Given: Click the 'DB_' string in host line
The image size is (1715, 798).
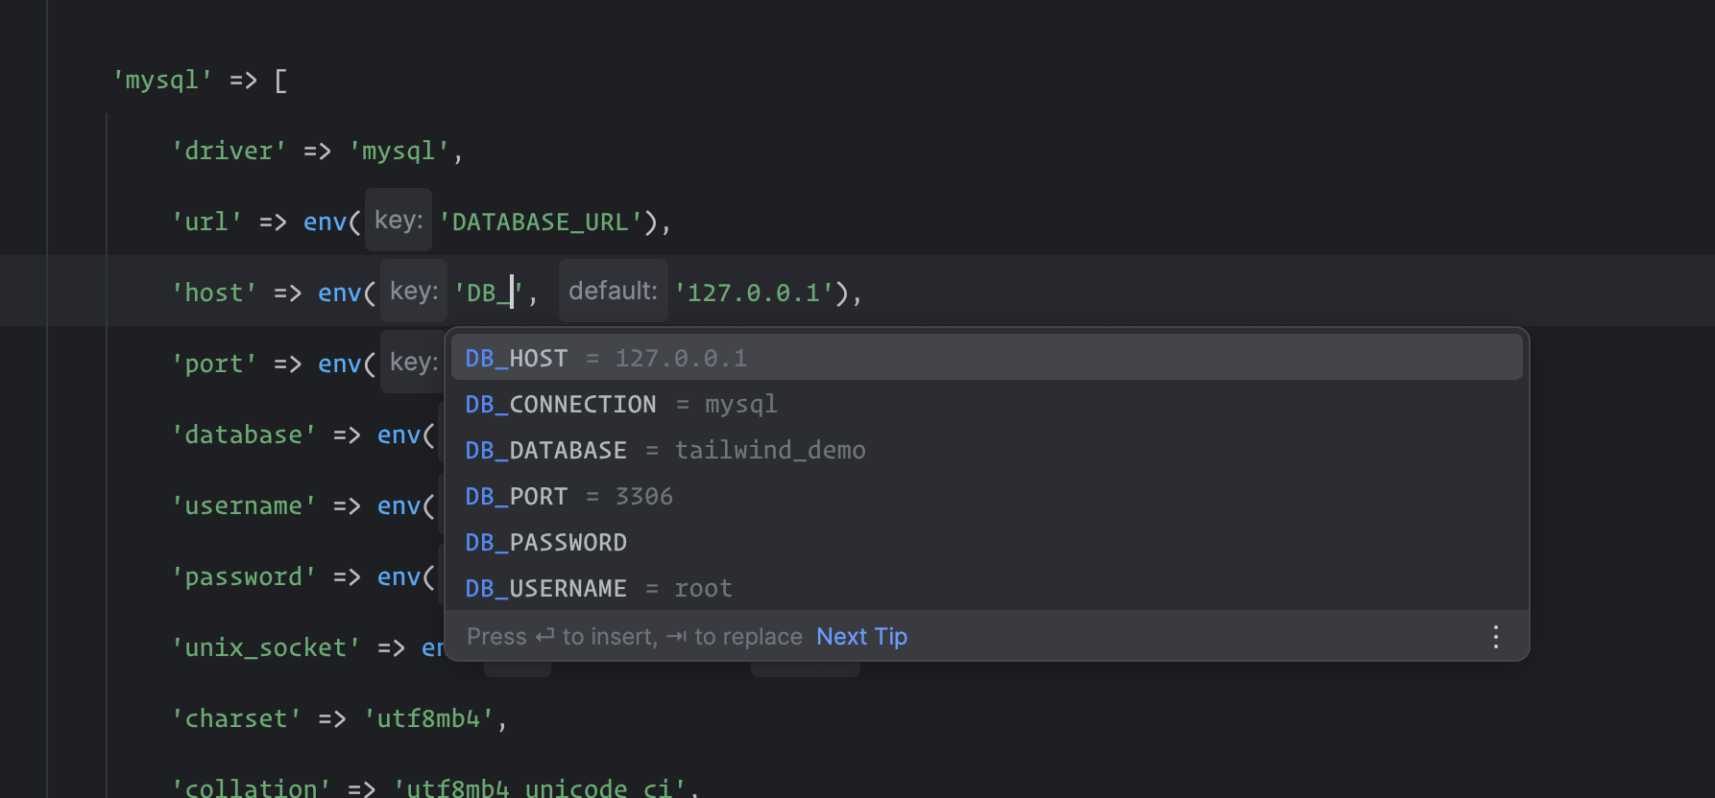Looking at the screenshot, I should [489, 293].
